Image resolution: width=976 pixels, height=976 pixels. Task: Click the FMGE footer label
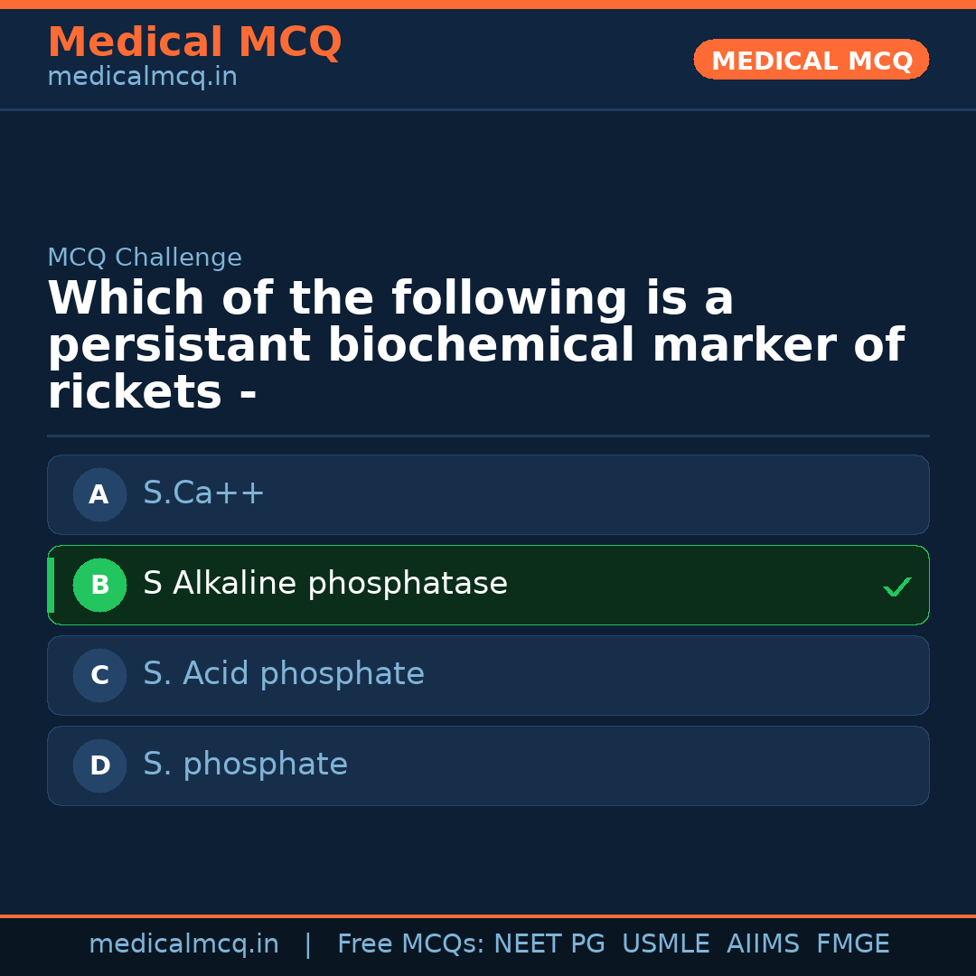pos(853,944)
